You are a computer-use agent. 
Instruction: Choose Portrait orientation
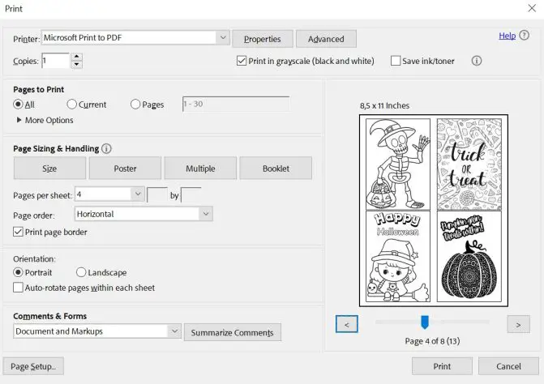18,272
